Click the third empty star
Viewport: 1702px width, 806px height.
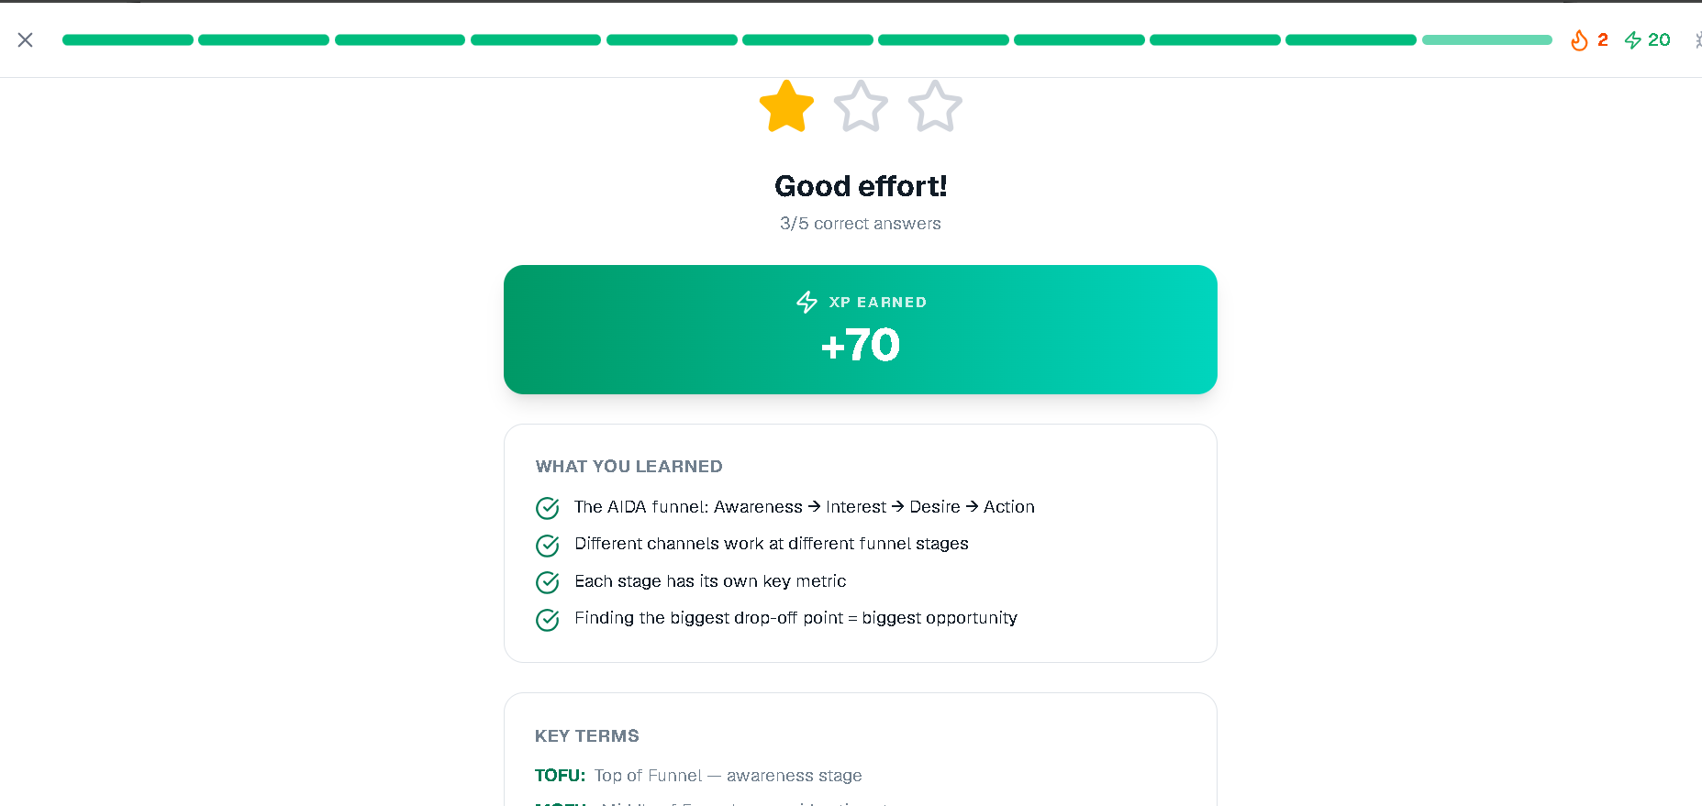point(935,107)
